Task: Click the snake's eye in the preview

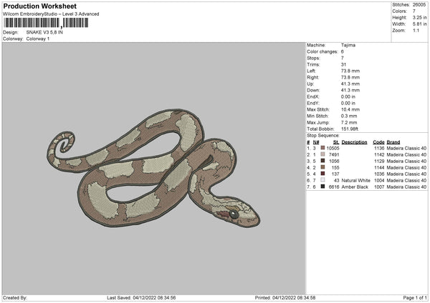Action: [x=234, y=213]
